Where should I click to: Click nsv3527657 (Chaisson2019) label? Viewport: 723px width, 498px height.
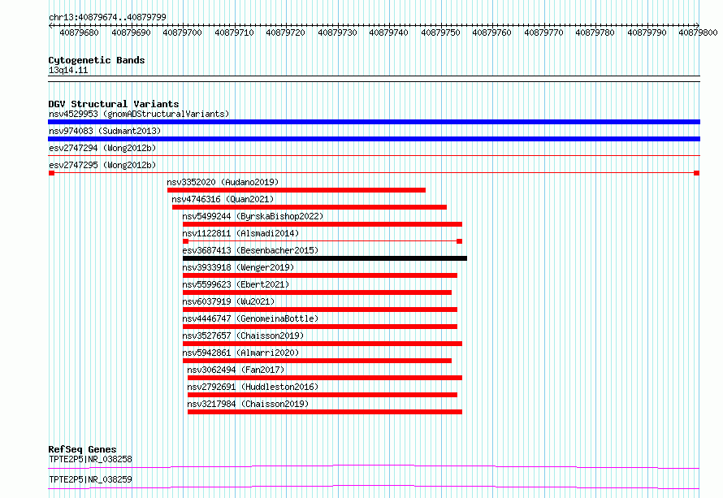coord(243,336)
